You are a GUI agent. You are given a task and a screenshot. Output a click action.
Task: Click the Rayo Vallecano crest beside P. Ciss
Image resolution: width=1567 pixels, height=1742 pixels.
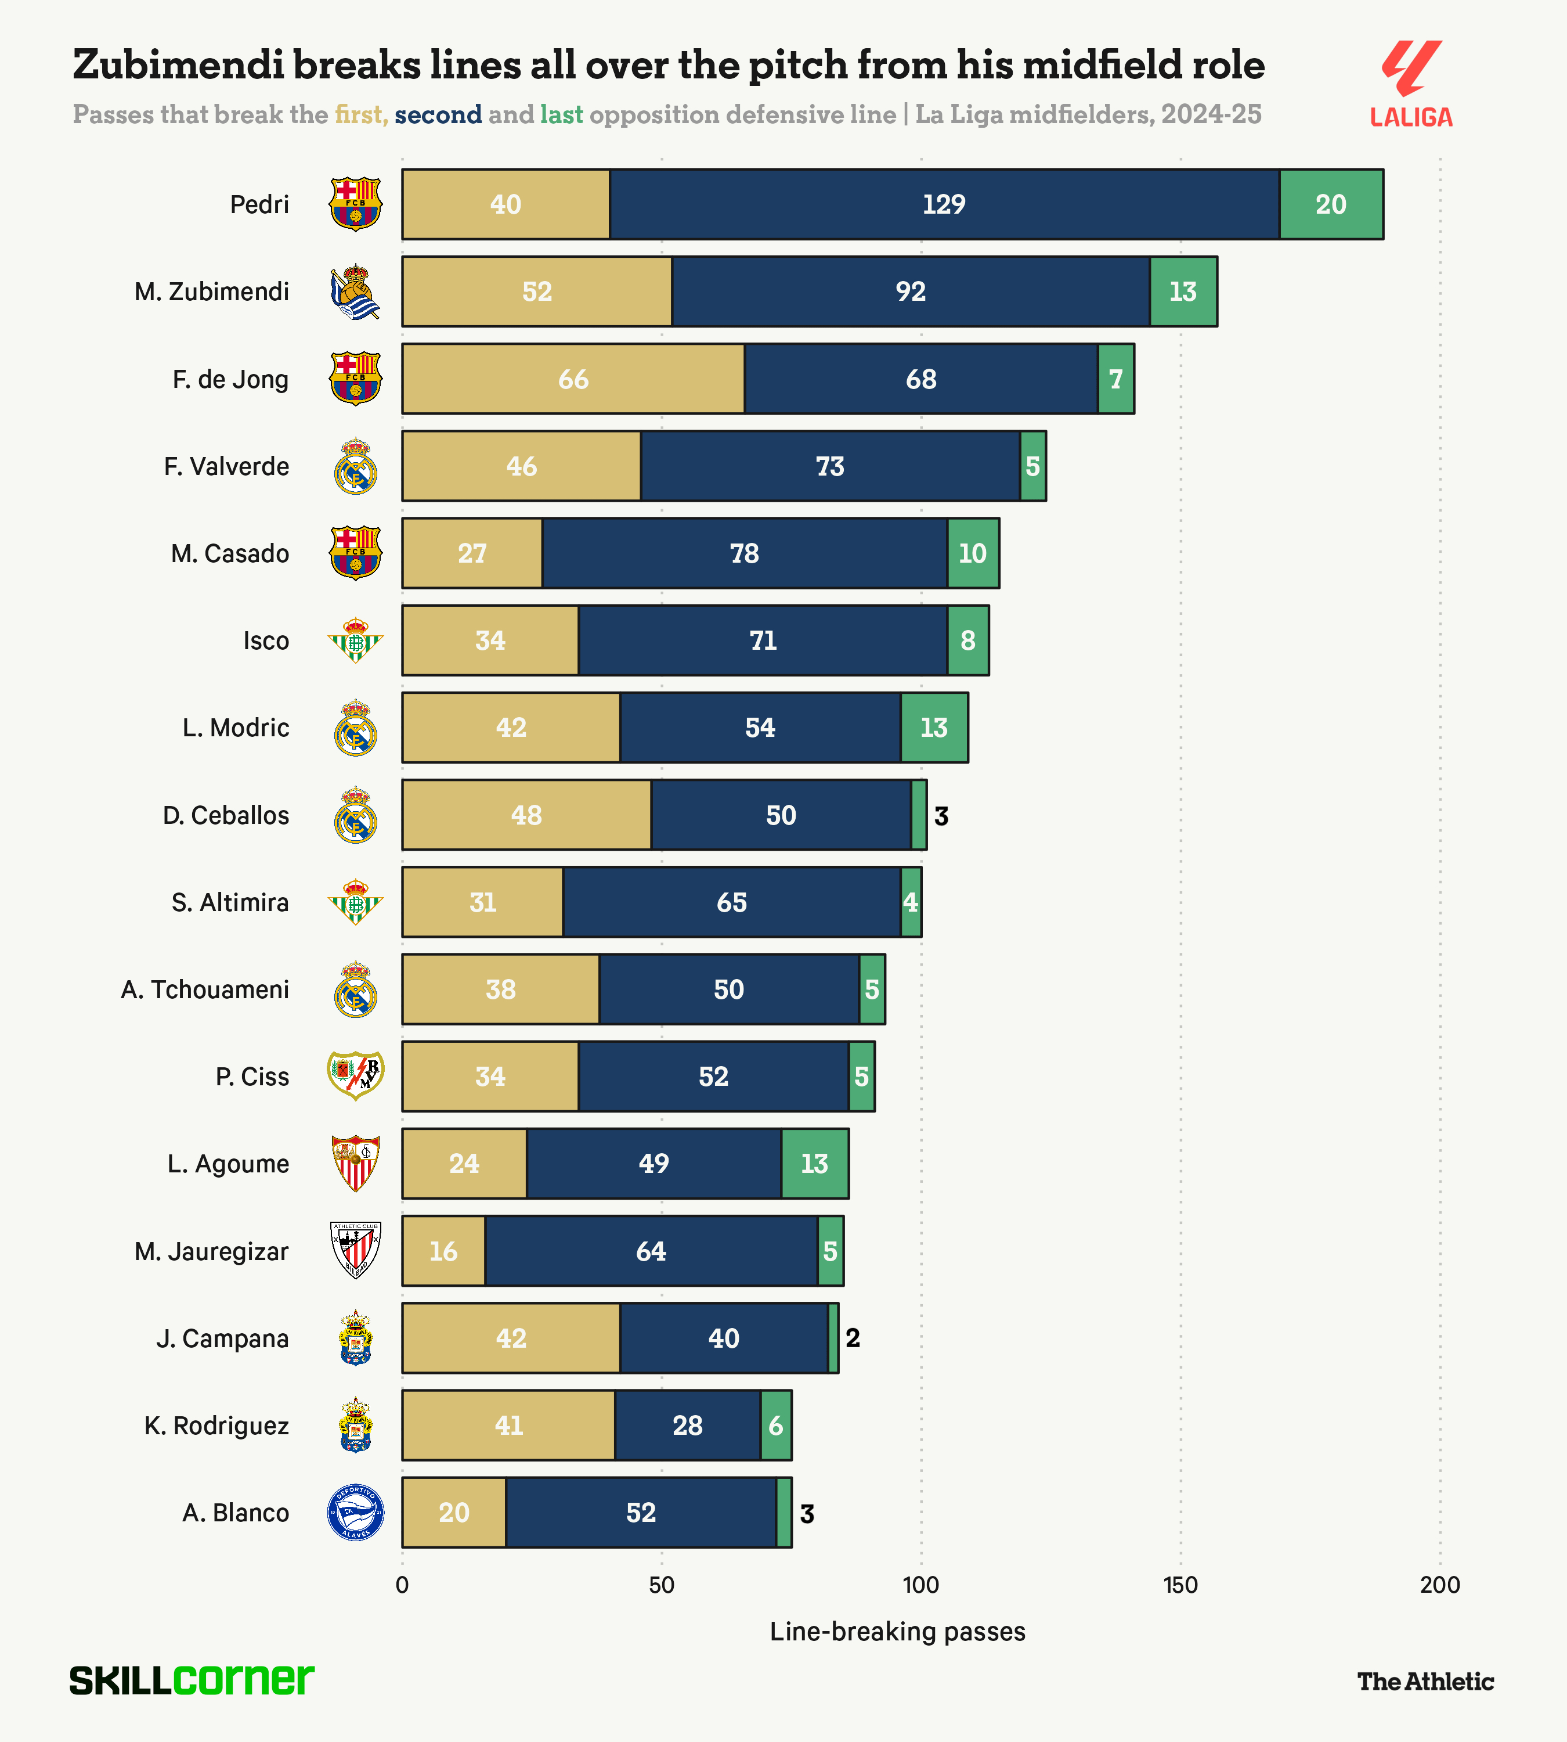tap(356, 1076)
